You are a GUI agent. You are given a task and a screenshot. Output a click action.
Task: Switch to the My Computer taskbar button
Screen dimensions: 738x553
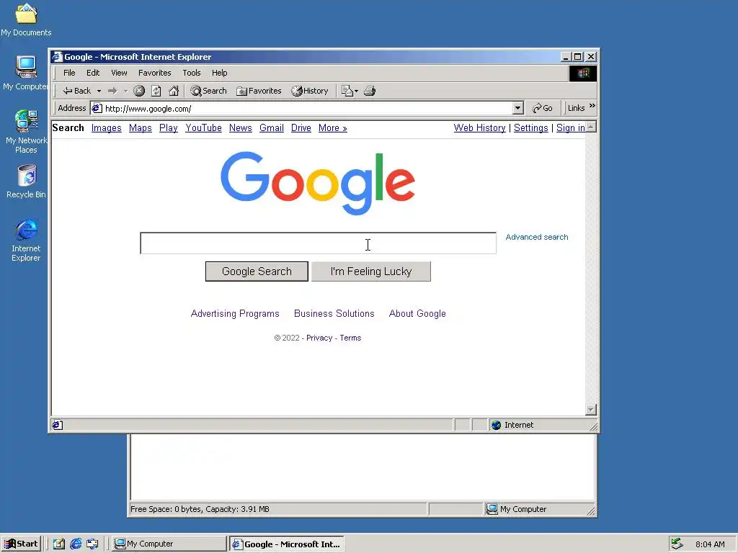click(x=169, y=544)
